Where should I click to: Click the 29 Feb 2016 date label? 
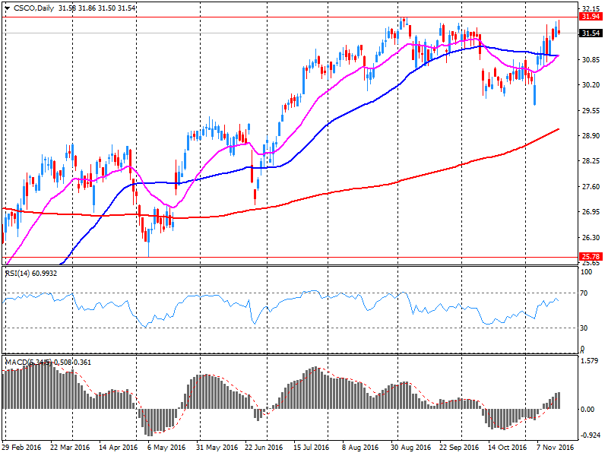click(x=22, y=447)
